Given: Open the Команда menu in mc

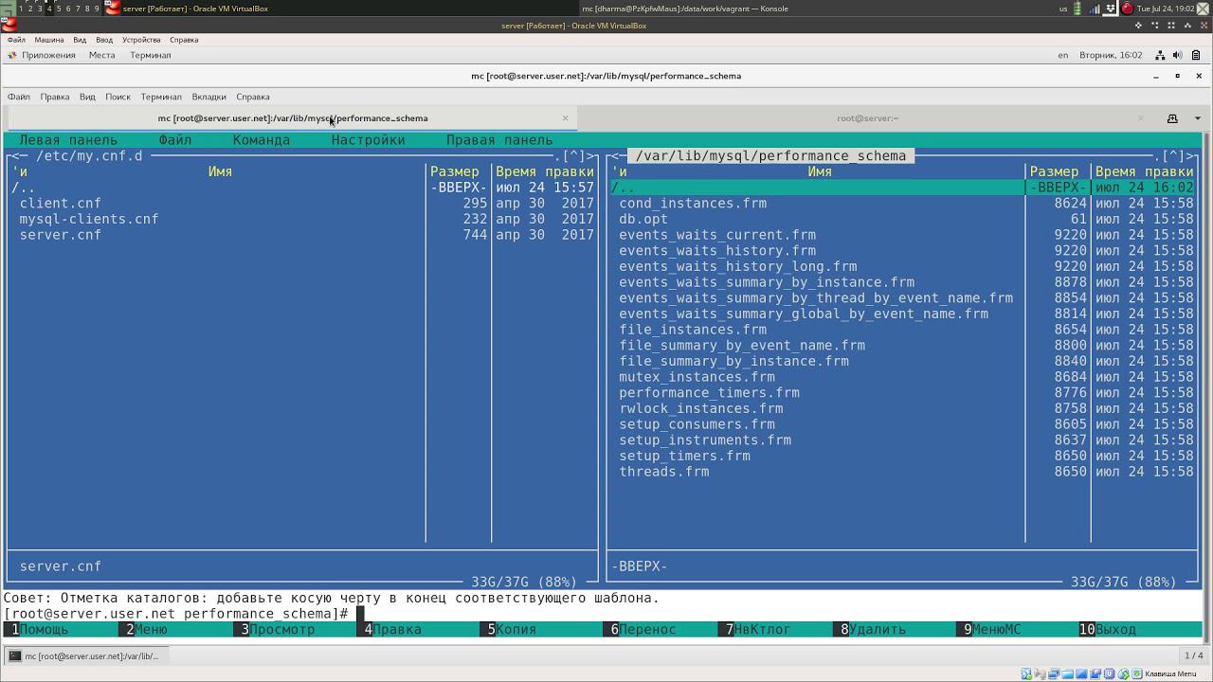Looking at the screenshot, I should pyautogui.click(x=262, y=140).
